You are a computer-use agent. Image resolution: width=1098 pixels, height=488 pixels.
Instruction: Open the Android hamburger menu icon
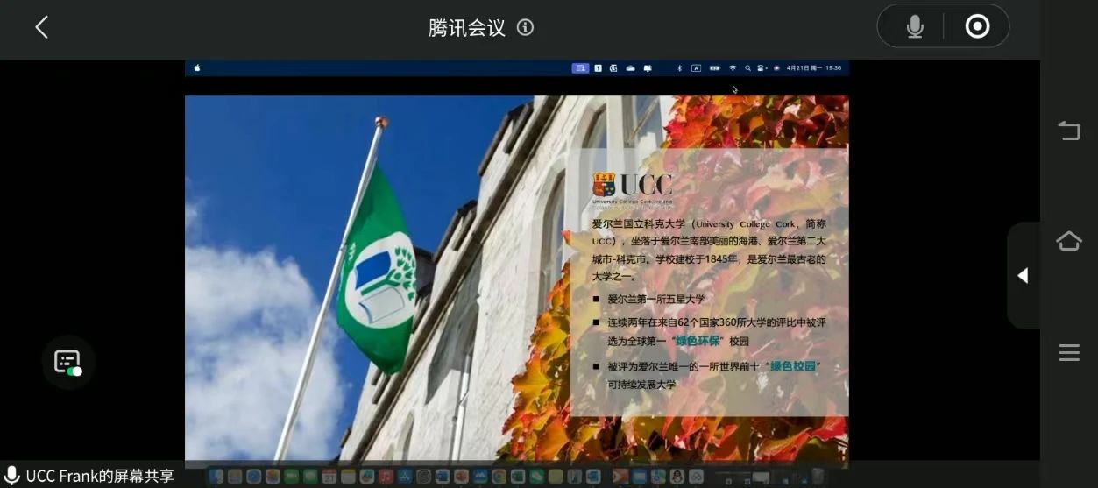point(1068,353)
